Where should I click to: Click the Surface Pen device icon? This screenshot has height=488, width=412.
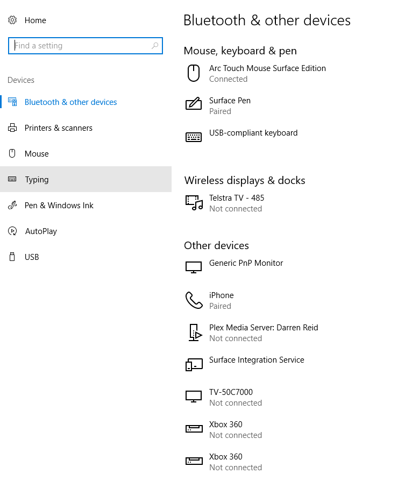coord(194,103)
